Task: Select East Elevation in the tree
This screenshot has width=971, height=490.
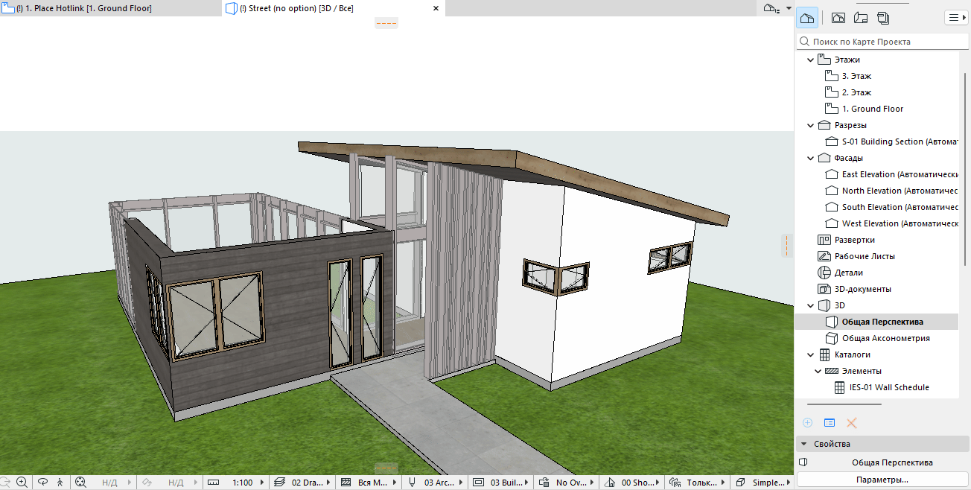Action: [x=900, y=174]
